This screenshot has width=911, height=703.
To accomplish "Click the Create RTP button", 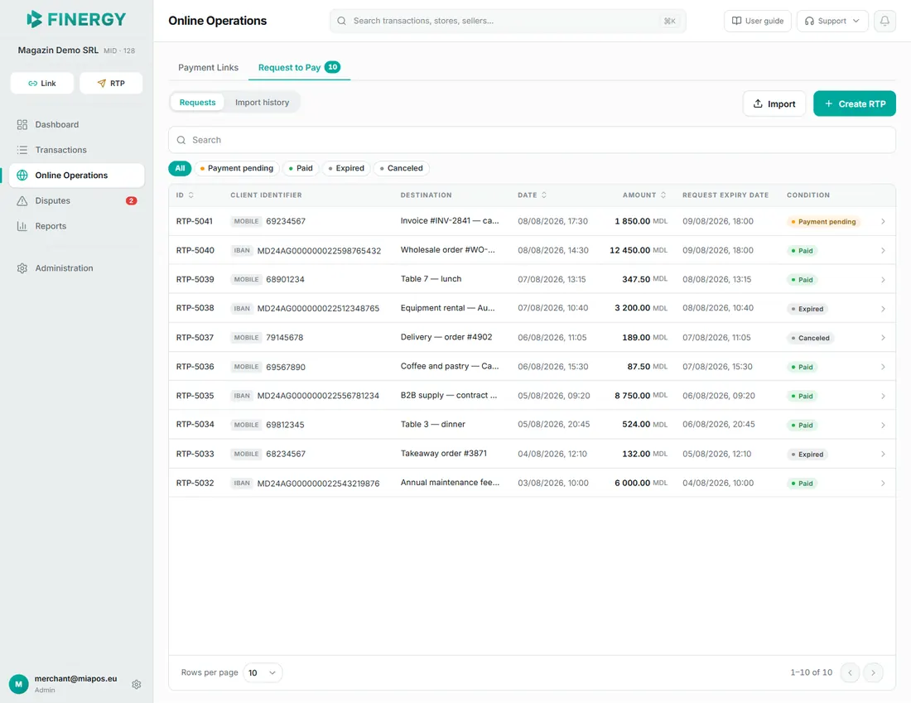I will pos(854,104).
